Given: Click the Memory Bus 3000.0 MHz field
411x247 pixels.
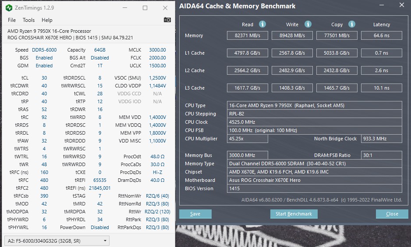Looking at the screenshot, I should [x=248, y=155].
